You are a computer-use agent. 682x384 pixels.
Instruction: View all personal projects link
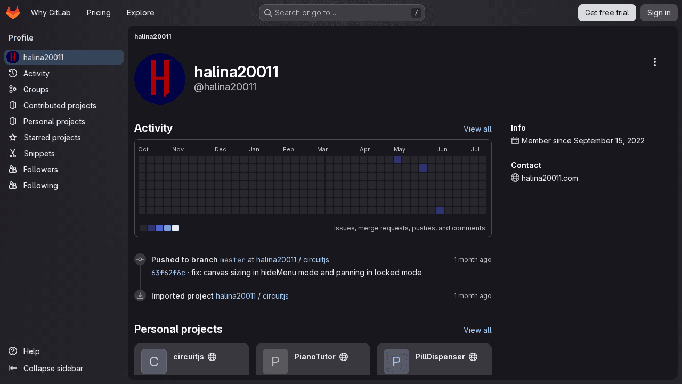[x=477, y=330]
